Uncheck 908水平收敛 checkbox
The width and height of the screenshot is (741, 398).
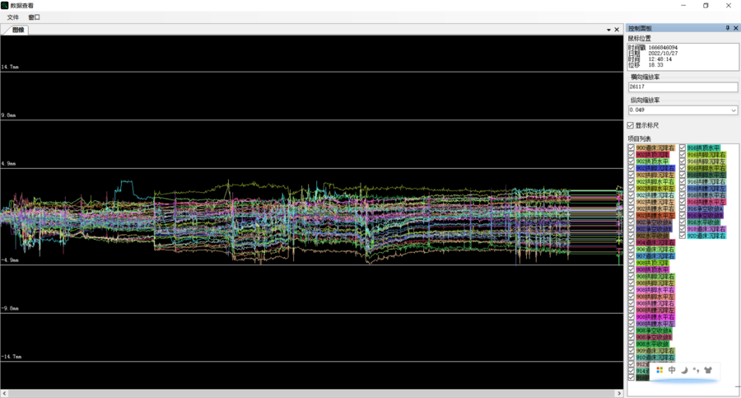pyautogui.click(x=631, y=344)
